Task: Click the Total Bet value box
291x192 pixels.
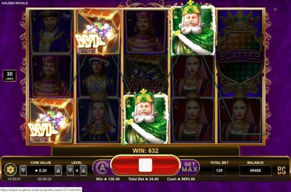Action: click(x=219, y=170)
